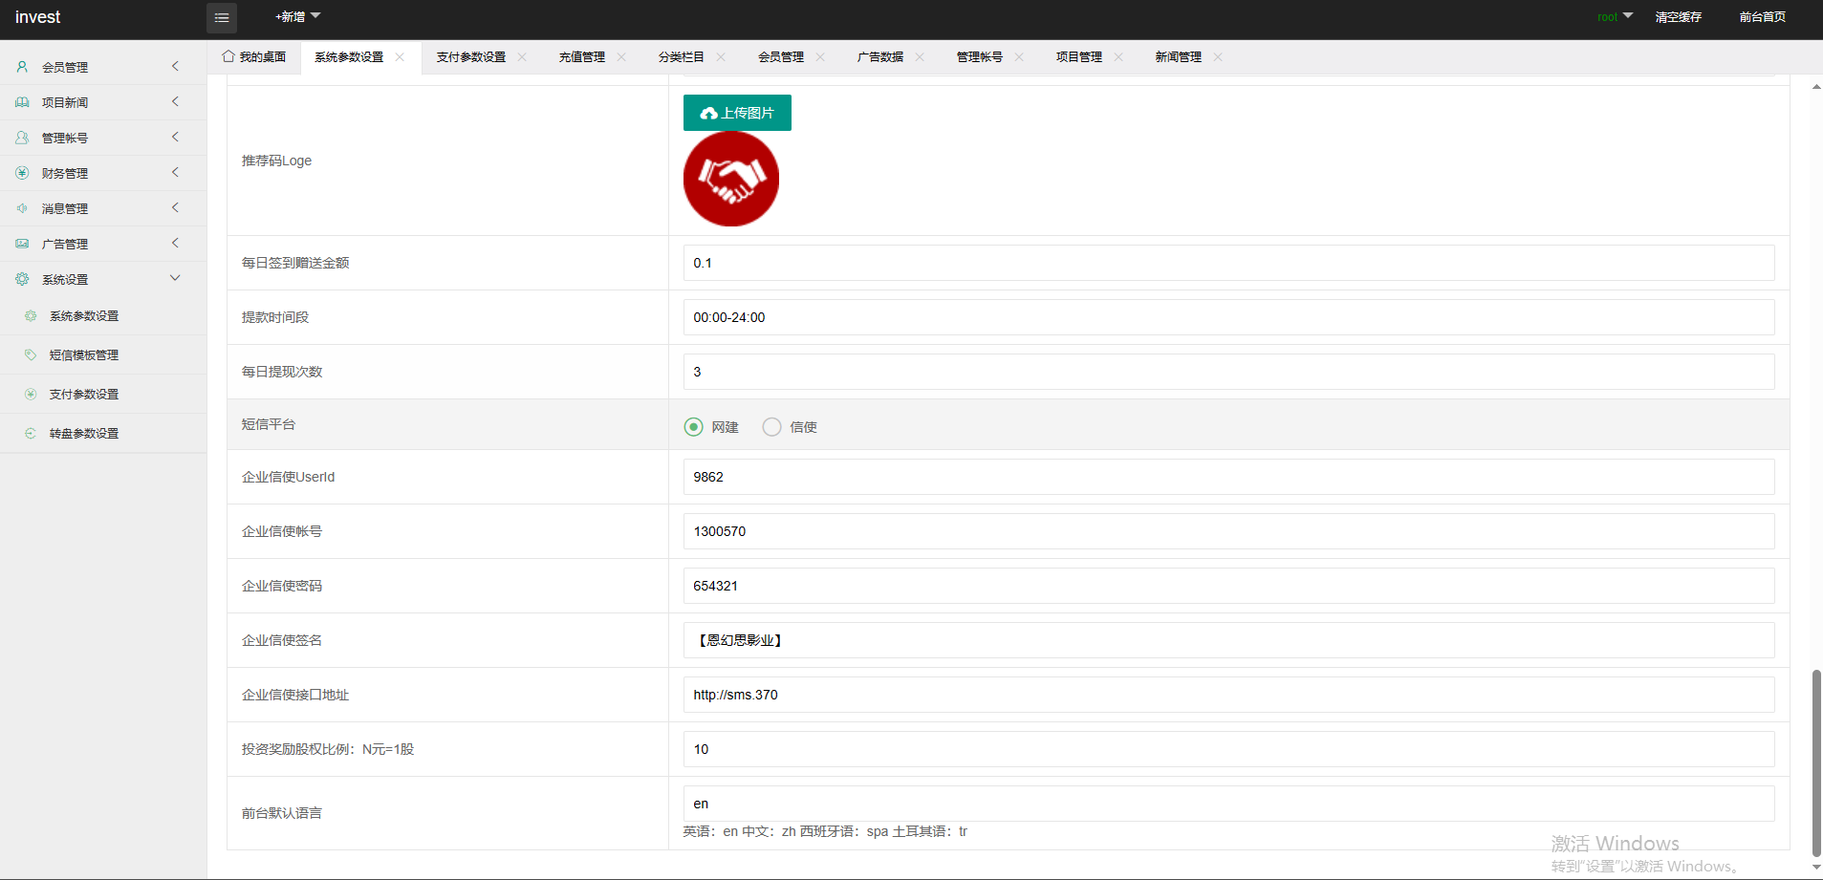This screenshot has width=1823, height=880.
Task: Click the 消息管理 sidebar speaker icon
Action: click(x=22, y=208)
